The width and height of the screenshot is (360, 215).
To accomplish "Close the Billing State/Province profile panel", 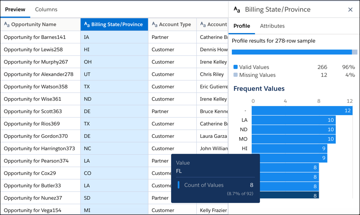I will (350, 9).
